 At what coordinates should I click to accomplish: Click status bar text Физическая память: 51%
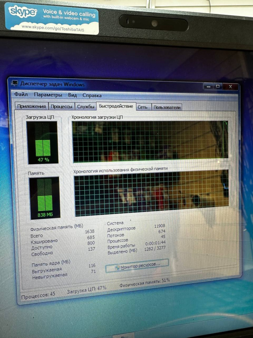click(x=145, y=283)
